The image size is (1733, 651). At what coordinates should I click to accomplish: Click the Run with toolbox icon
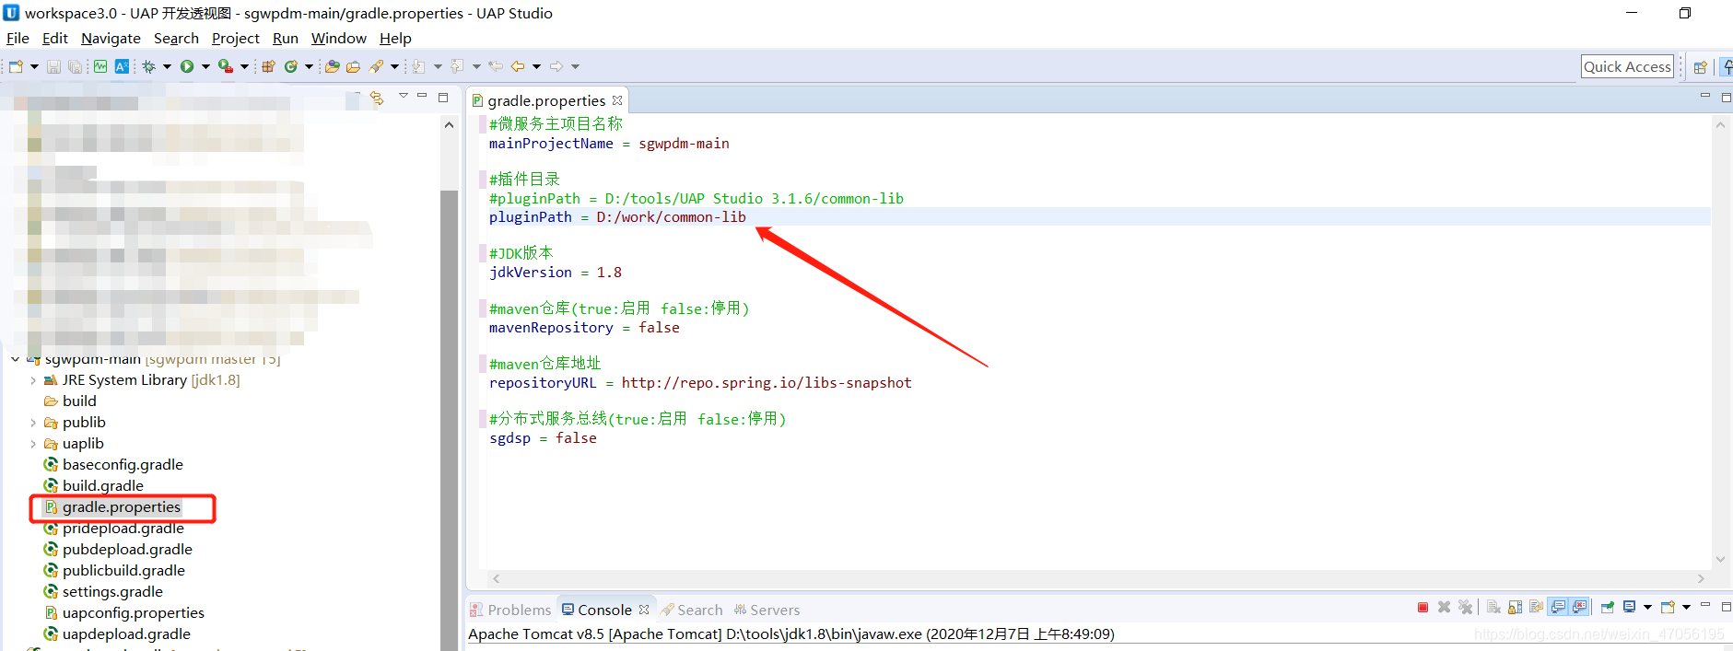pos(225,66)
